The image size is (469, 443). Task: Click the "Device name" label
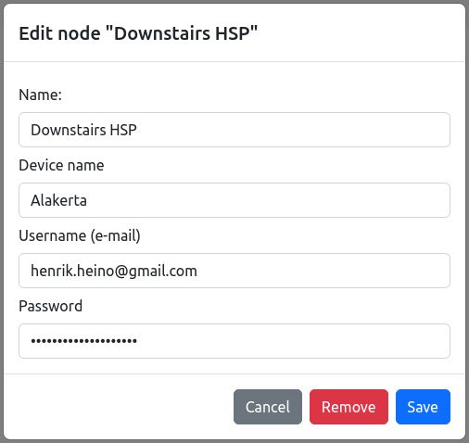pos(61,165)
